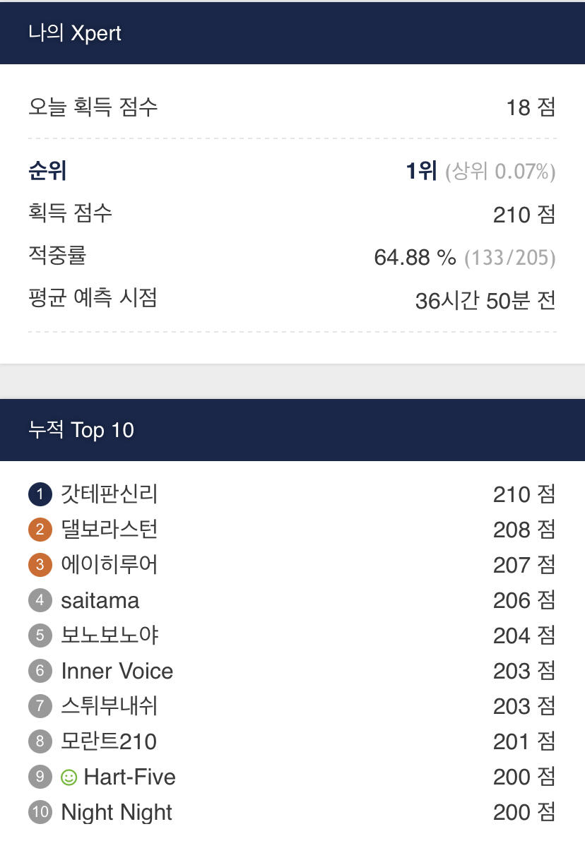Click the gray rank 5 badge
This screenshot has width=585, height=853.
(x=40, y=636)
